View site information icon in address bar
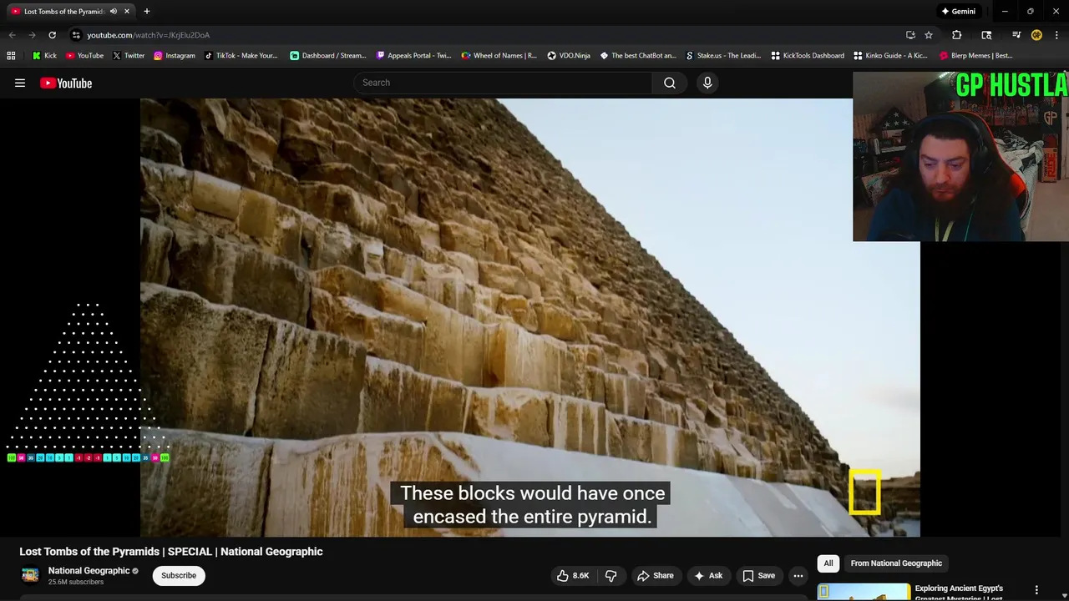The image size is (1069, 601). 76,35
